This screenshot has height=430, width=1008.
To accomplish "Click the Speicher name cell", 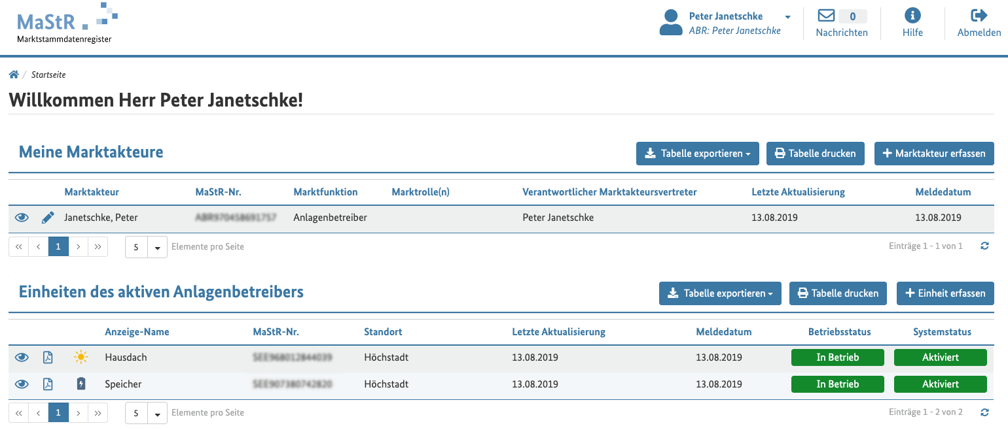I will coord(123,384).
